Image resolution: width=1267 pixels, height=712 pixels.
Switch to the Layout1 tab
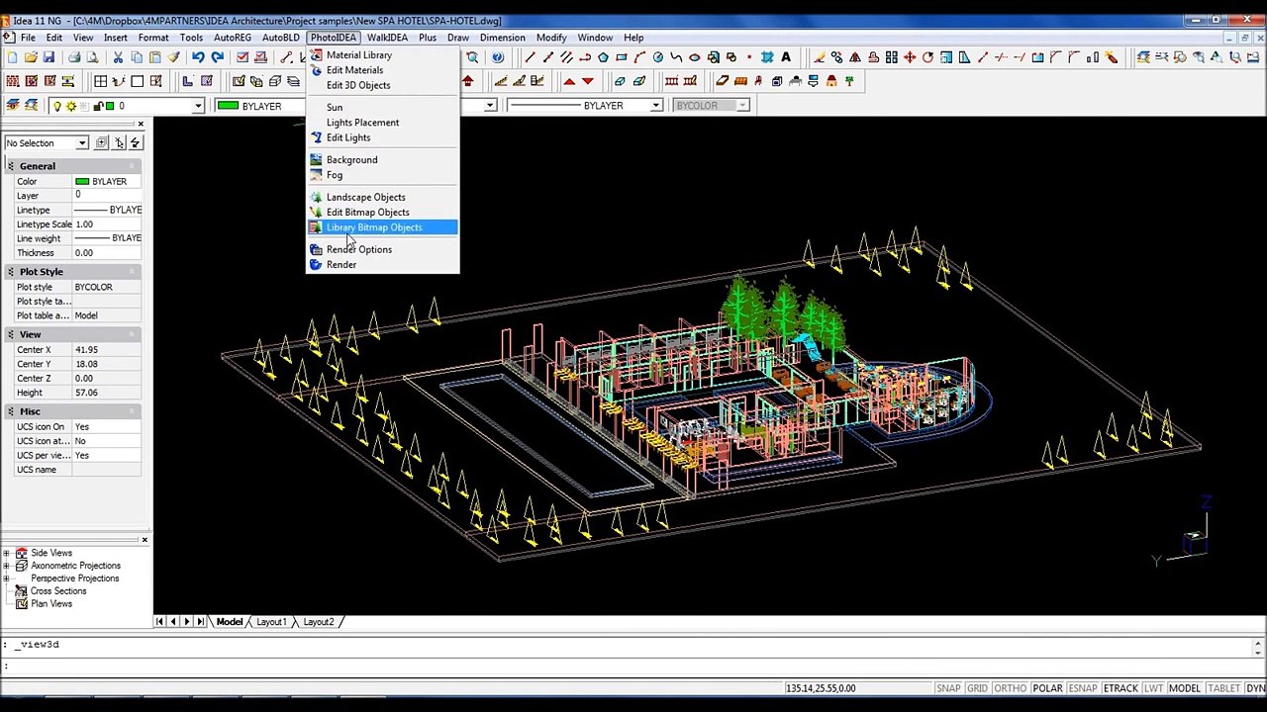click(271, 622)
